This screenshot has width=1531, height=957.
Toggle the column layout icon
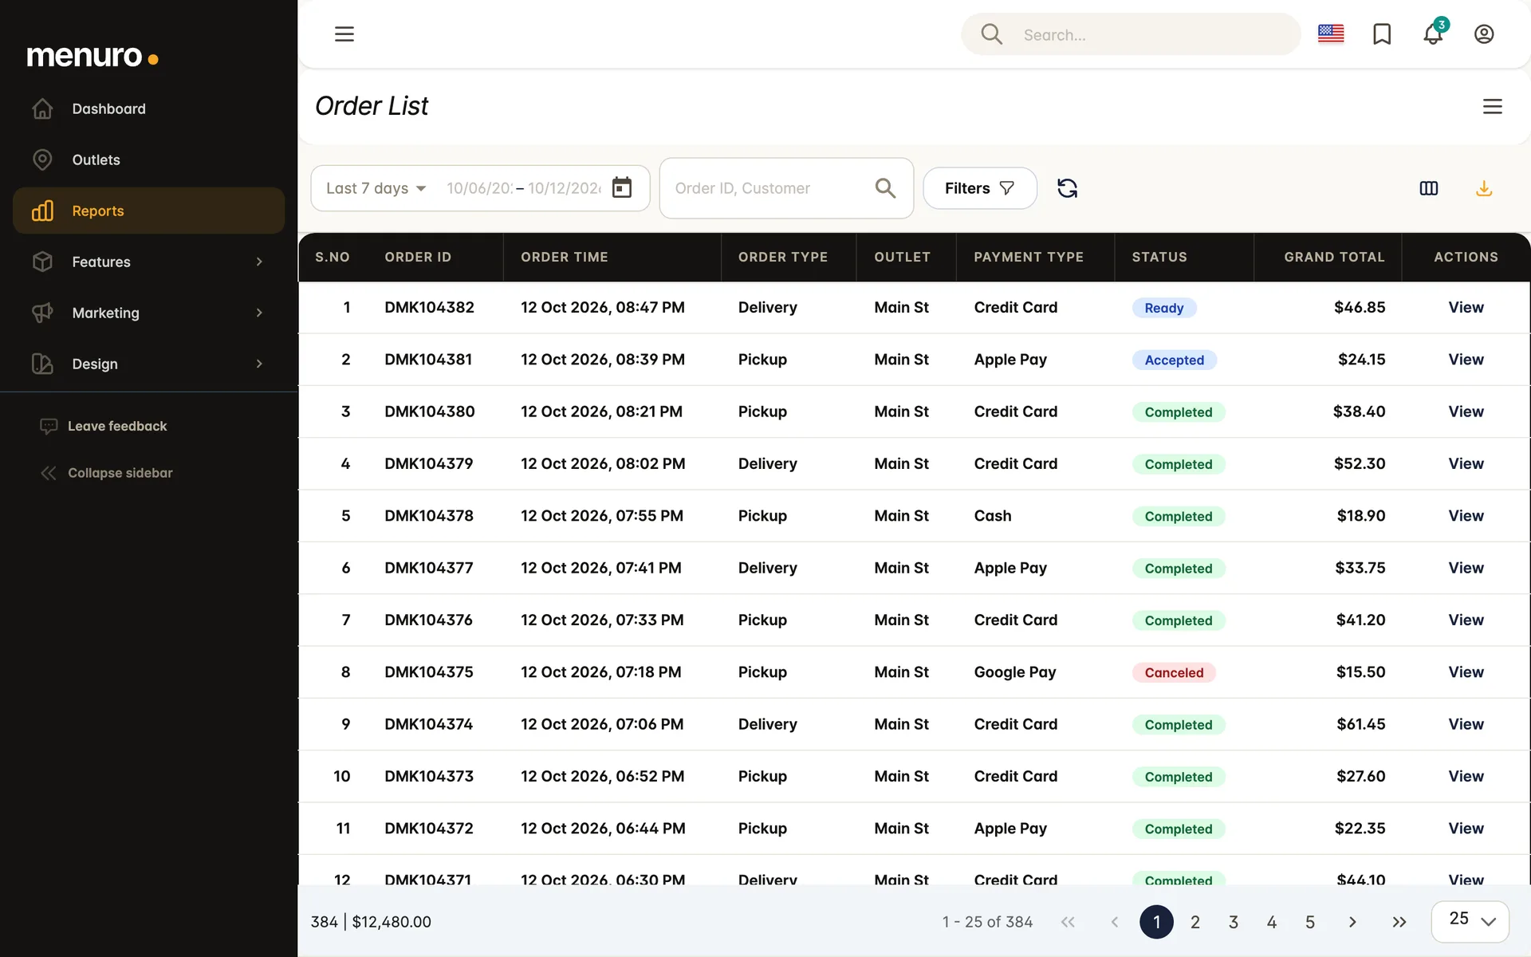pyautogui.click(x=1429, y=188)
